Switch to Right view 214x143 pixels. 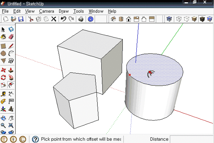pyautogui.click(x=136, y=19)
